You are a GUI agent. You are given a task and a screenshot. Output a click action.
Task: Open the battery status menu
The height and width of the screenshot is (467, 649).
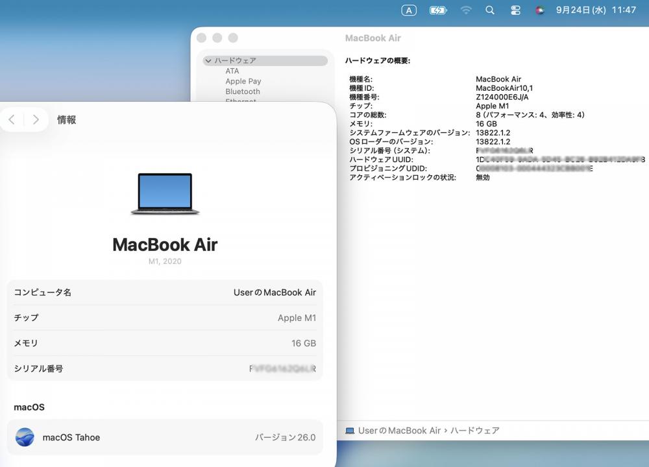click(438, 10)
